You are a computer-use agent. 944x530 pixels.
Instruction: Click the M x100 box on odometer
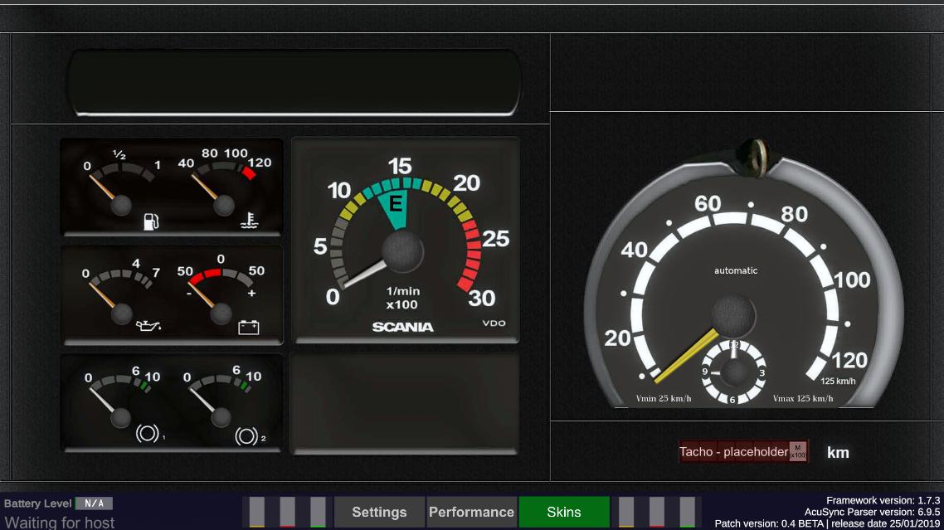click(x=797, y=451)
